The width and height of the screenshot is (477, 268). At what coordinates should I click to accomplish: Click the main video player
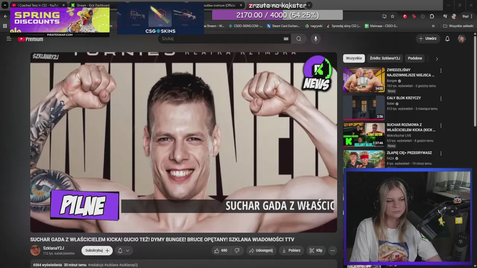(x=184, y=142)
